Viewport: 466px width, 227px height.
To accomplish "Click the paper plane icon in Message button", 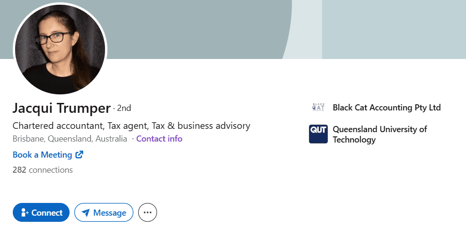I will [86, 213].
